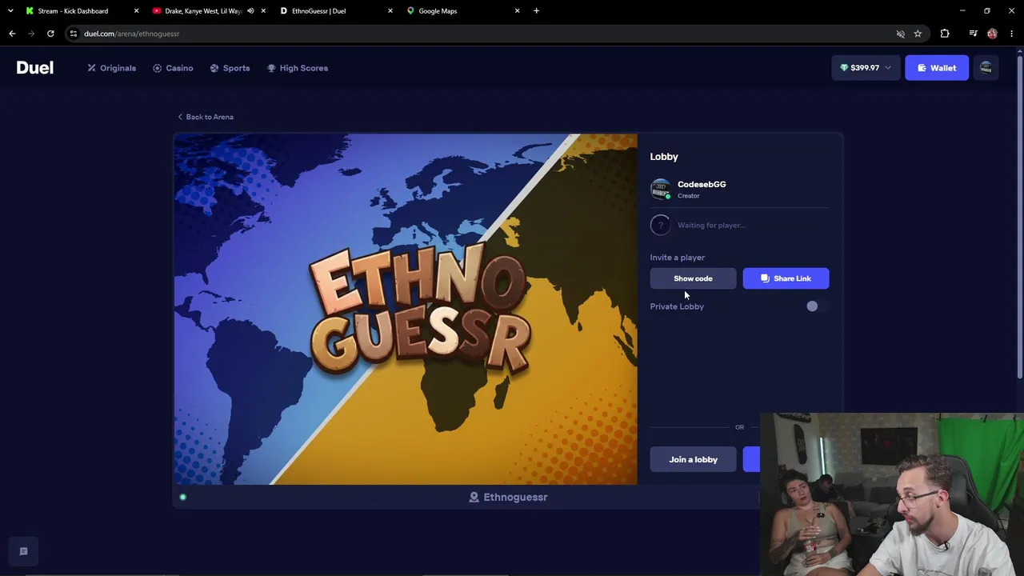Click the Duel logo

tap(35, 68)
